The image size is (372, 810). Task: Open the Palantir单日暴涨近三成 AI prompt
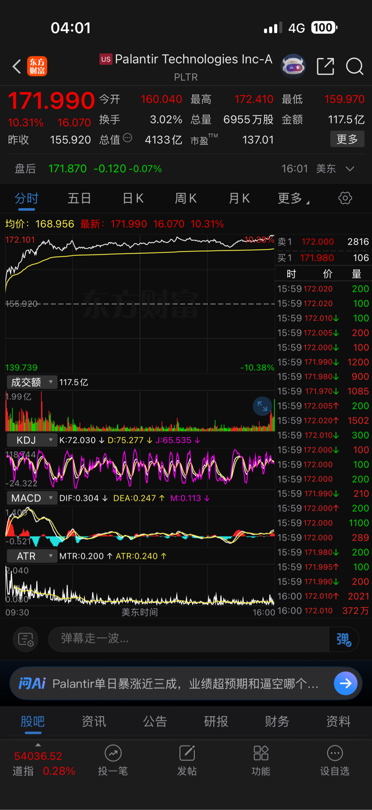click(186, 684)
